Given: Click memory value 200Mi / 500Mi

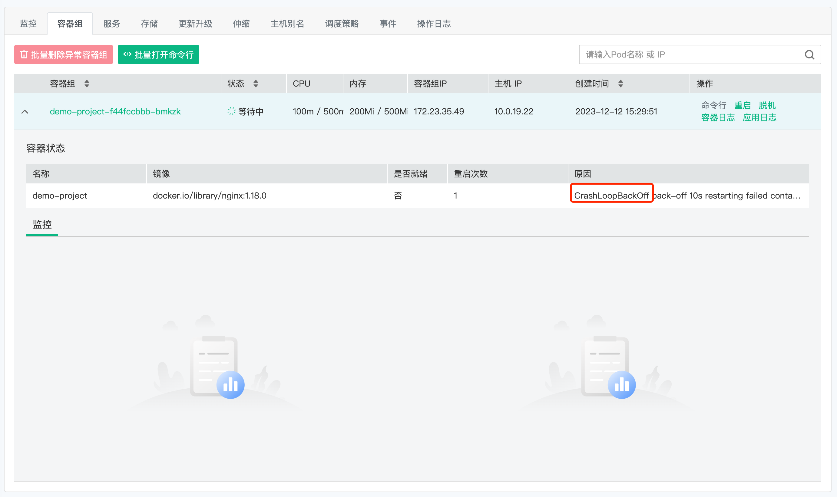Looking at the screenshot, I should 379,111.
